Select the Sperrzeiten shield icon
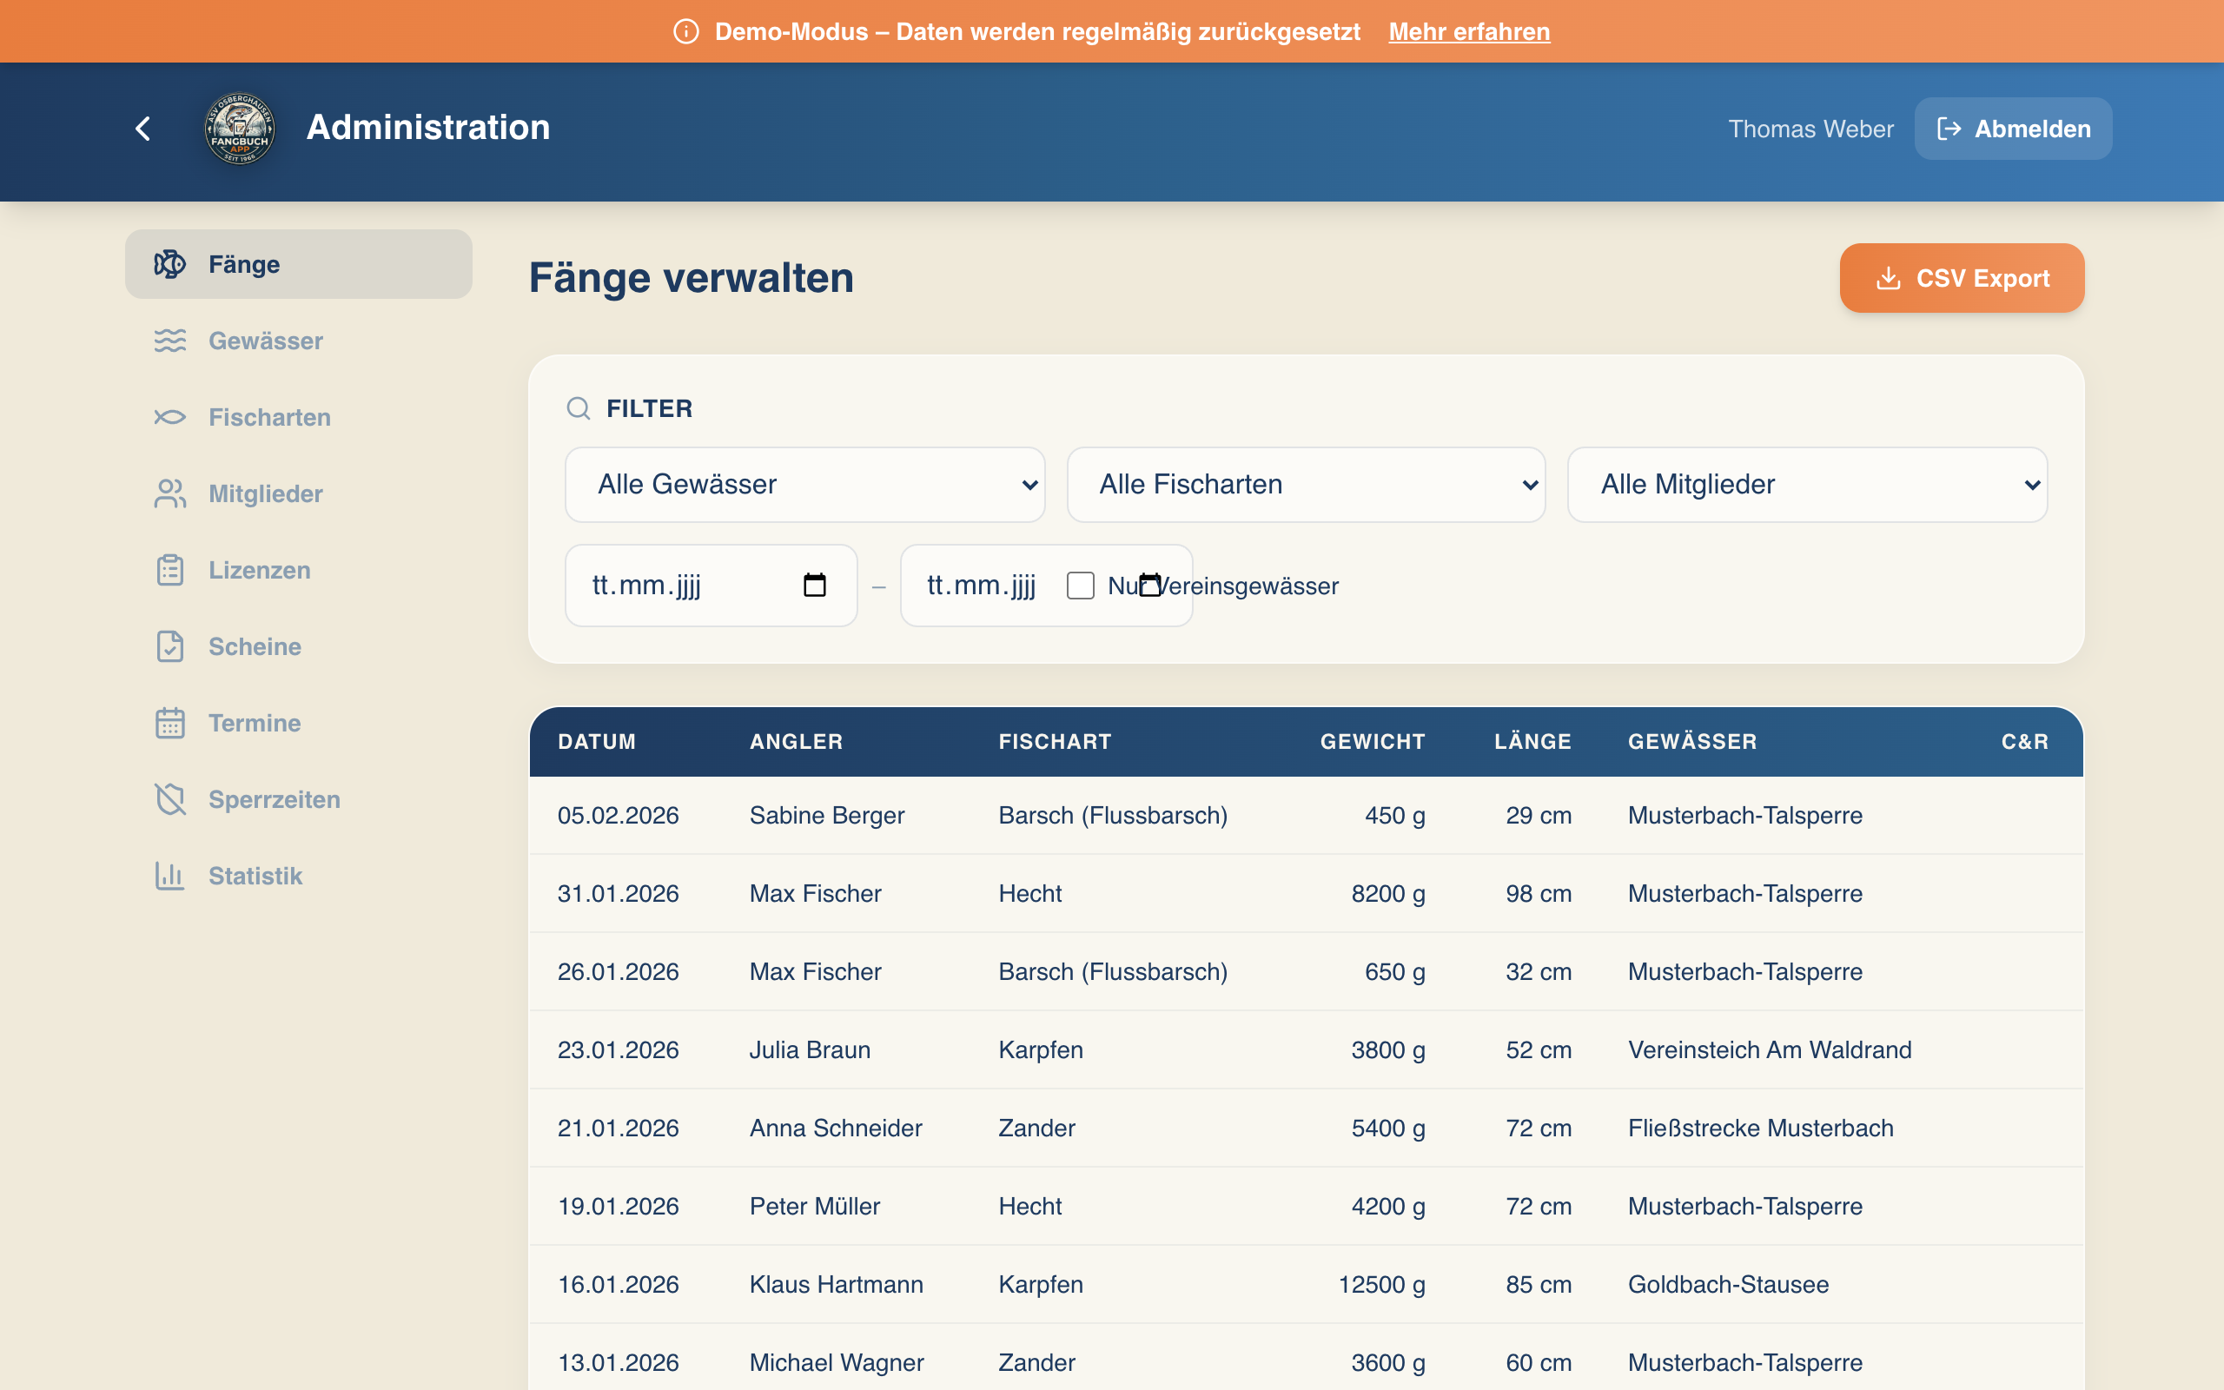2224x1390 pixels. pyautogui.click(x=170, y=799)
